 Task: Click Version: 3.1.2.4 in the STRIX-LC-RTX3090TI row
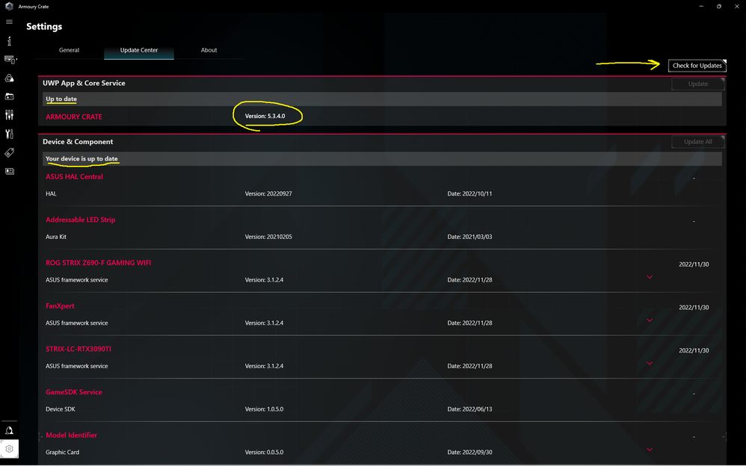coord(264,366)
